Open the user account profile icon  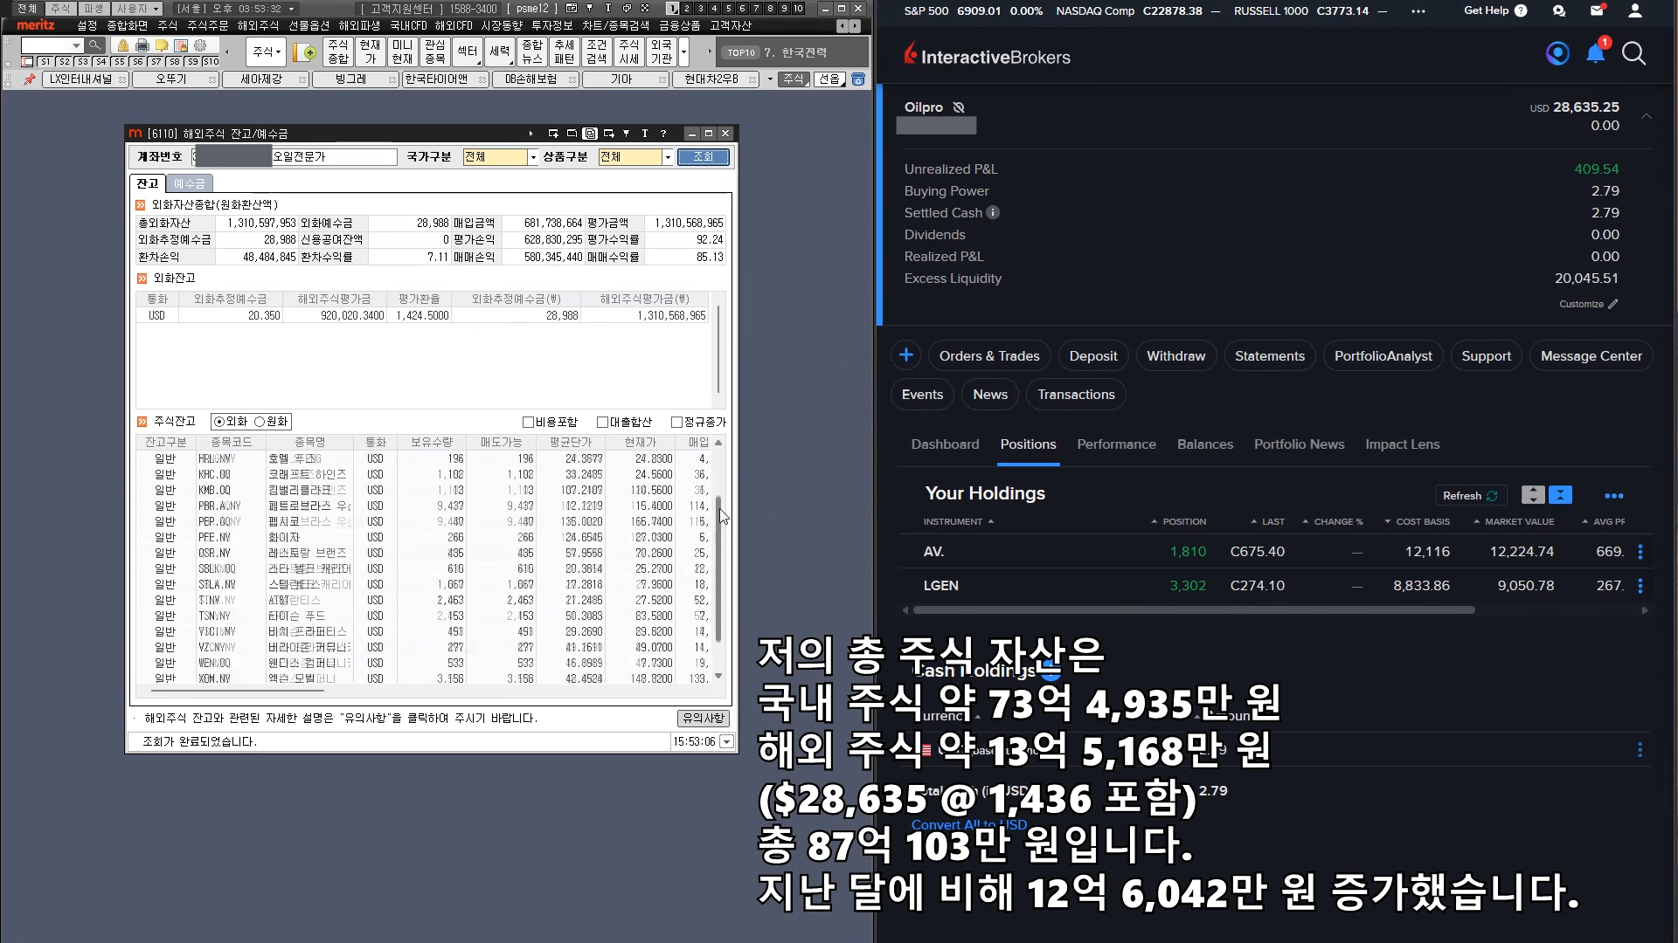tap(1634, 11)
